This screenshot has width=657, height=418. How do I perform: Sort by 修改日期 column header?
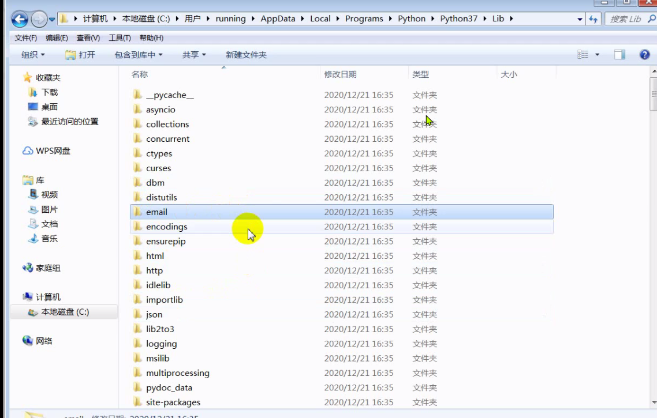pos(340,74)
